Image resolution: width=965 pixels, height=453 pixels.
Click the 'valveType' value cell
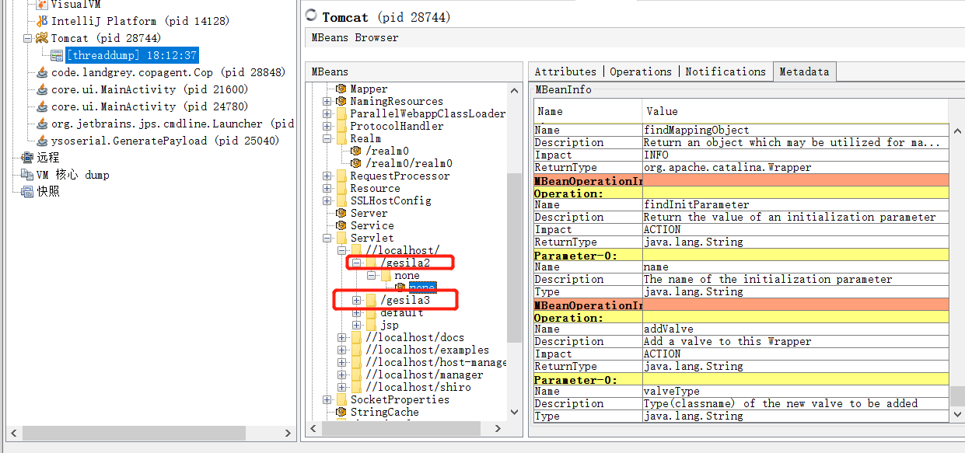coord(795,391)
